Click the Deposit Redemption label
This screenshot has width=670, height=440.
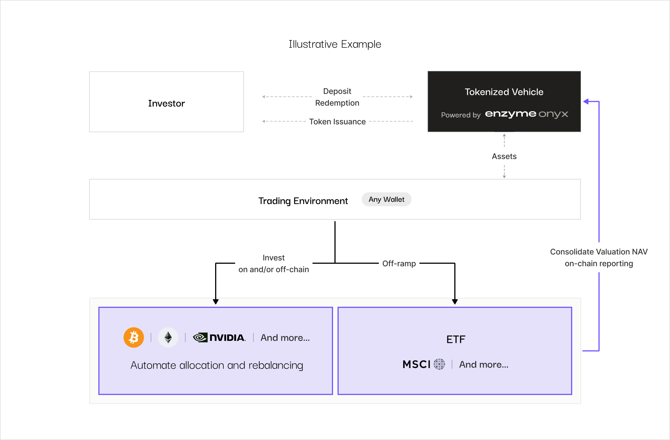337,97
